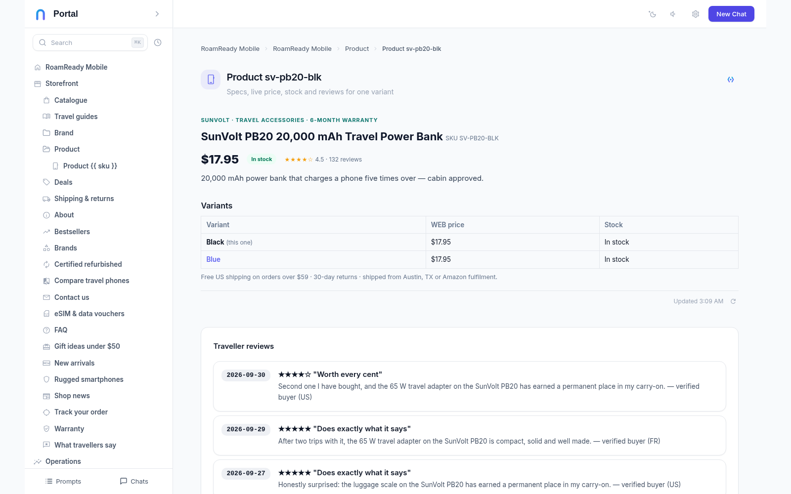Toggle the sound speaker icon
Image resolution: width=791 pixels, height=494 pixels.
[x=673, y=14]
